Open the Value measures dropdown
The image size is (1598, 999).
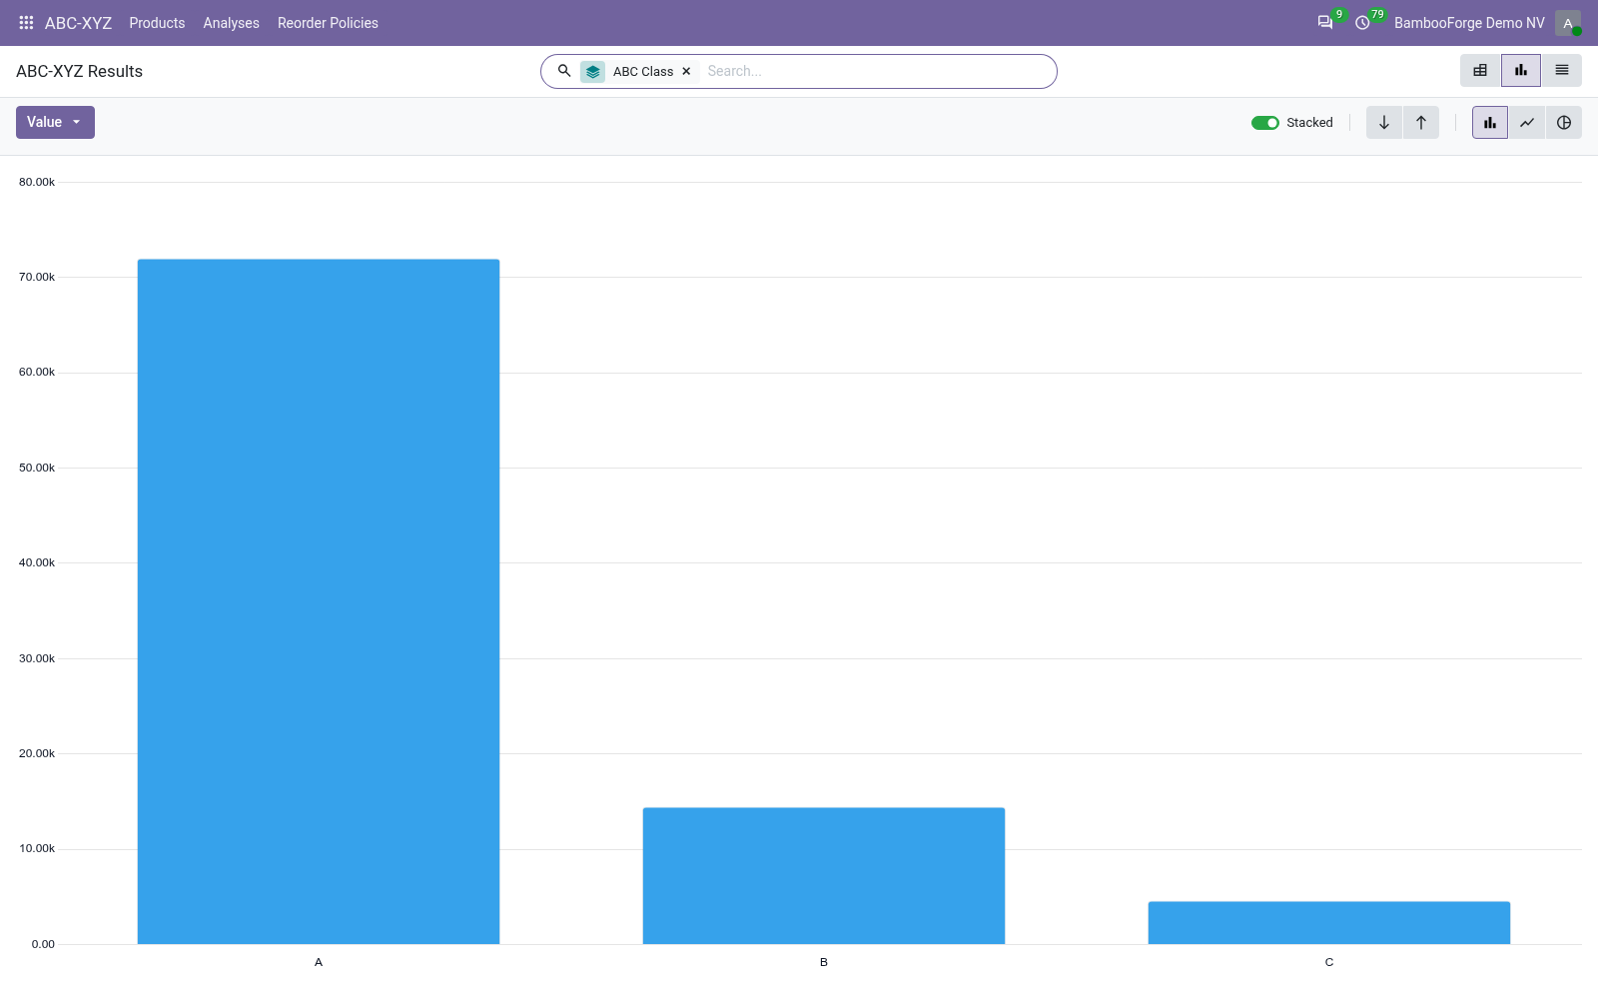click(55, 122)
